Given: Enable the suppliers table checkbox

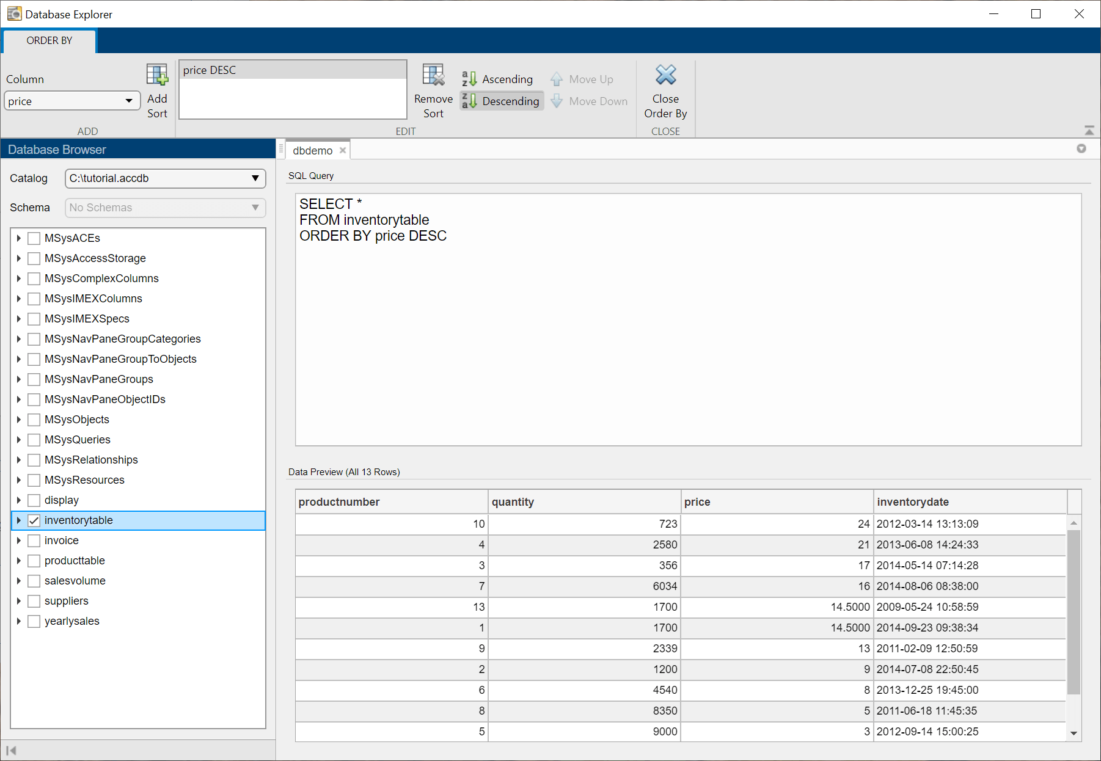Looking at the screenshot, I should [x=34, y=601].
